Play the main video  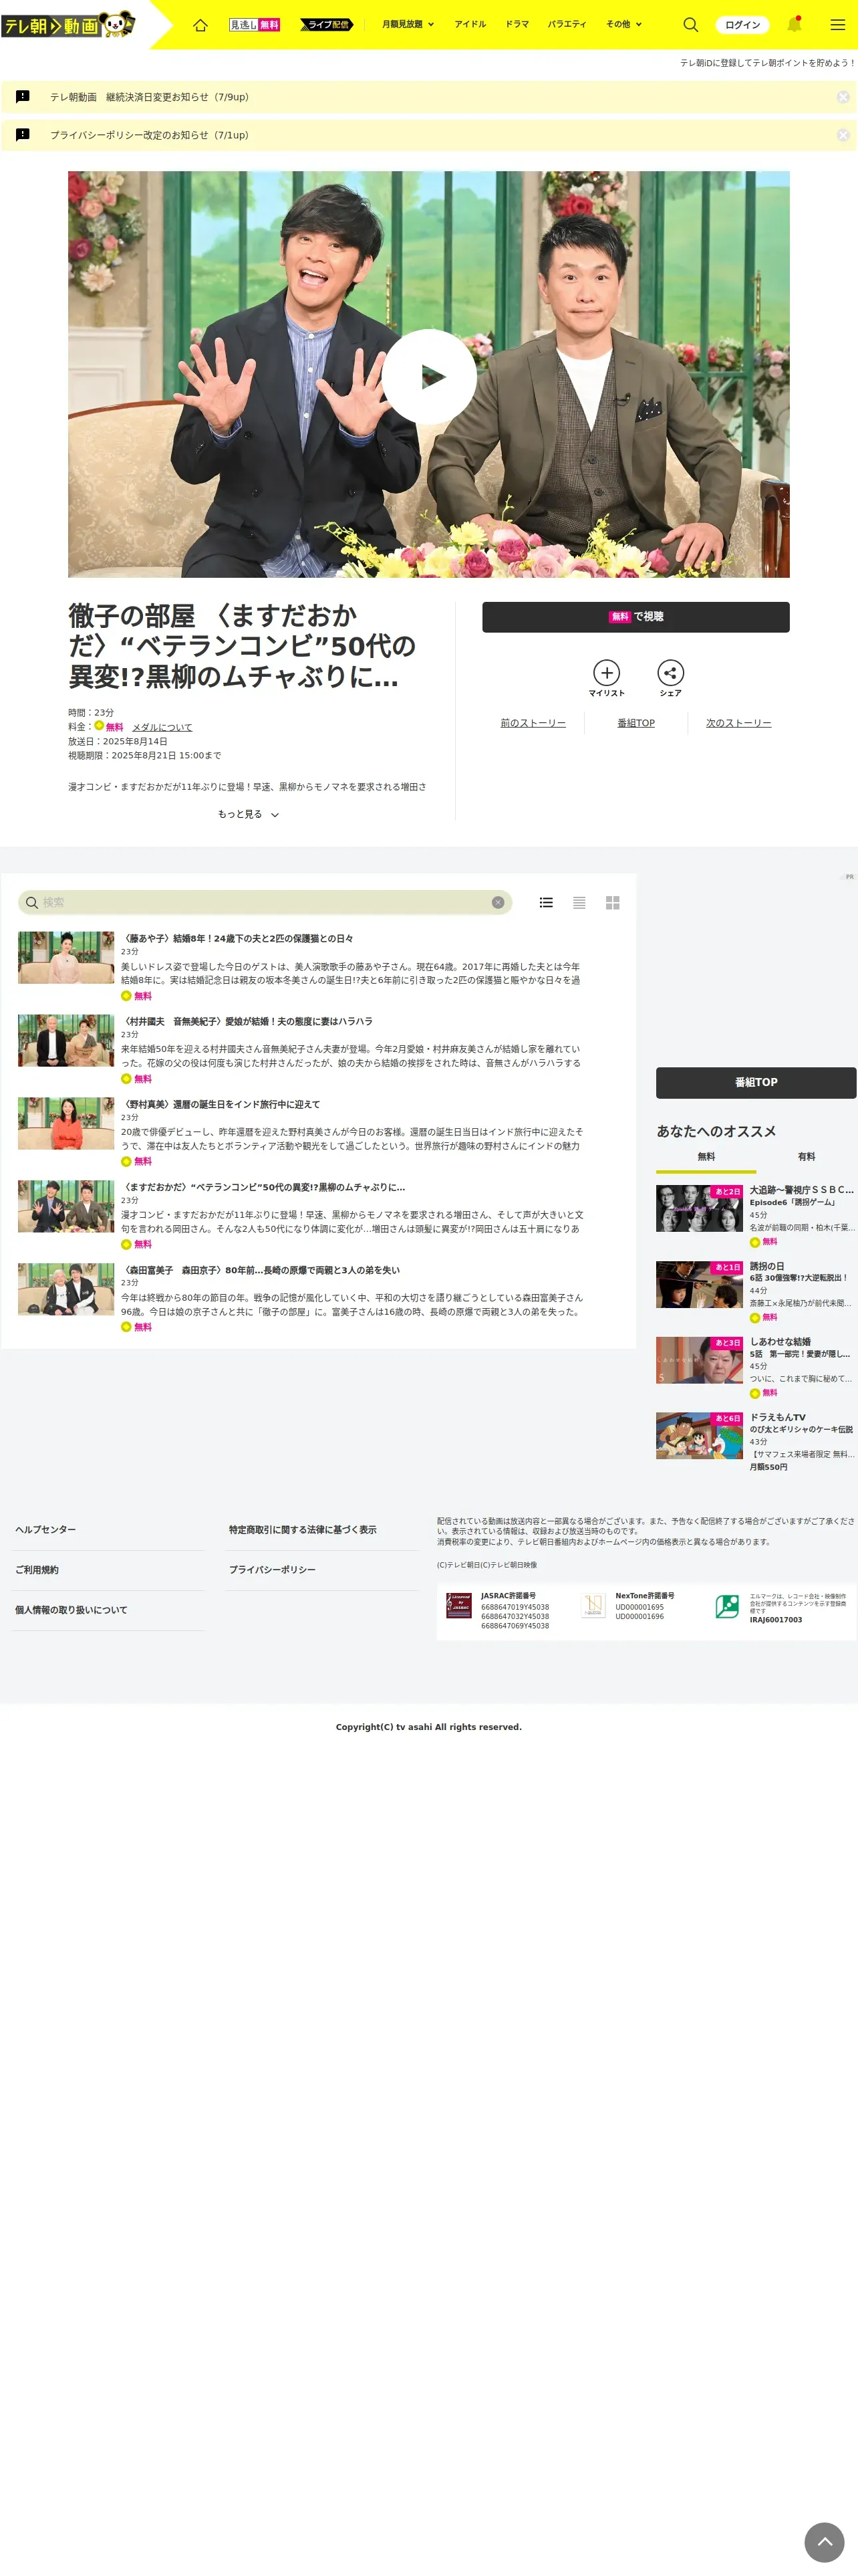tap(428, 376)
